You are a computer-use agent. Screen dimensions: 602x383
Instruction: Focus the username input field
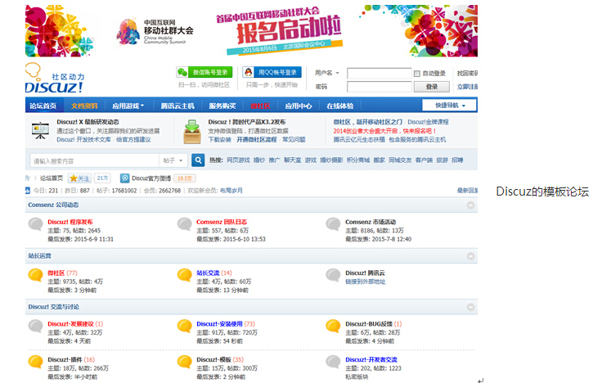[380, 73]
